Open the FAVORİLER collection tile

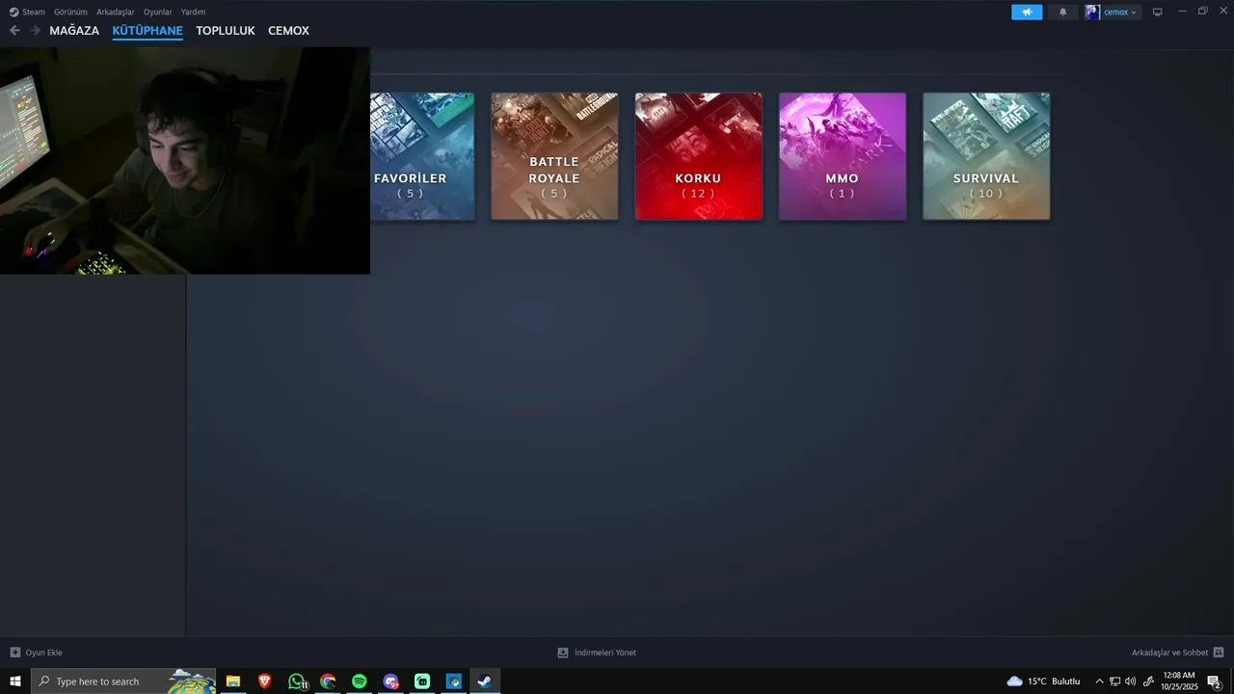(422, 156)
